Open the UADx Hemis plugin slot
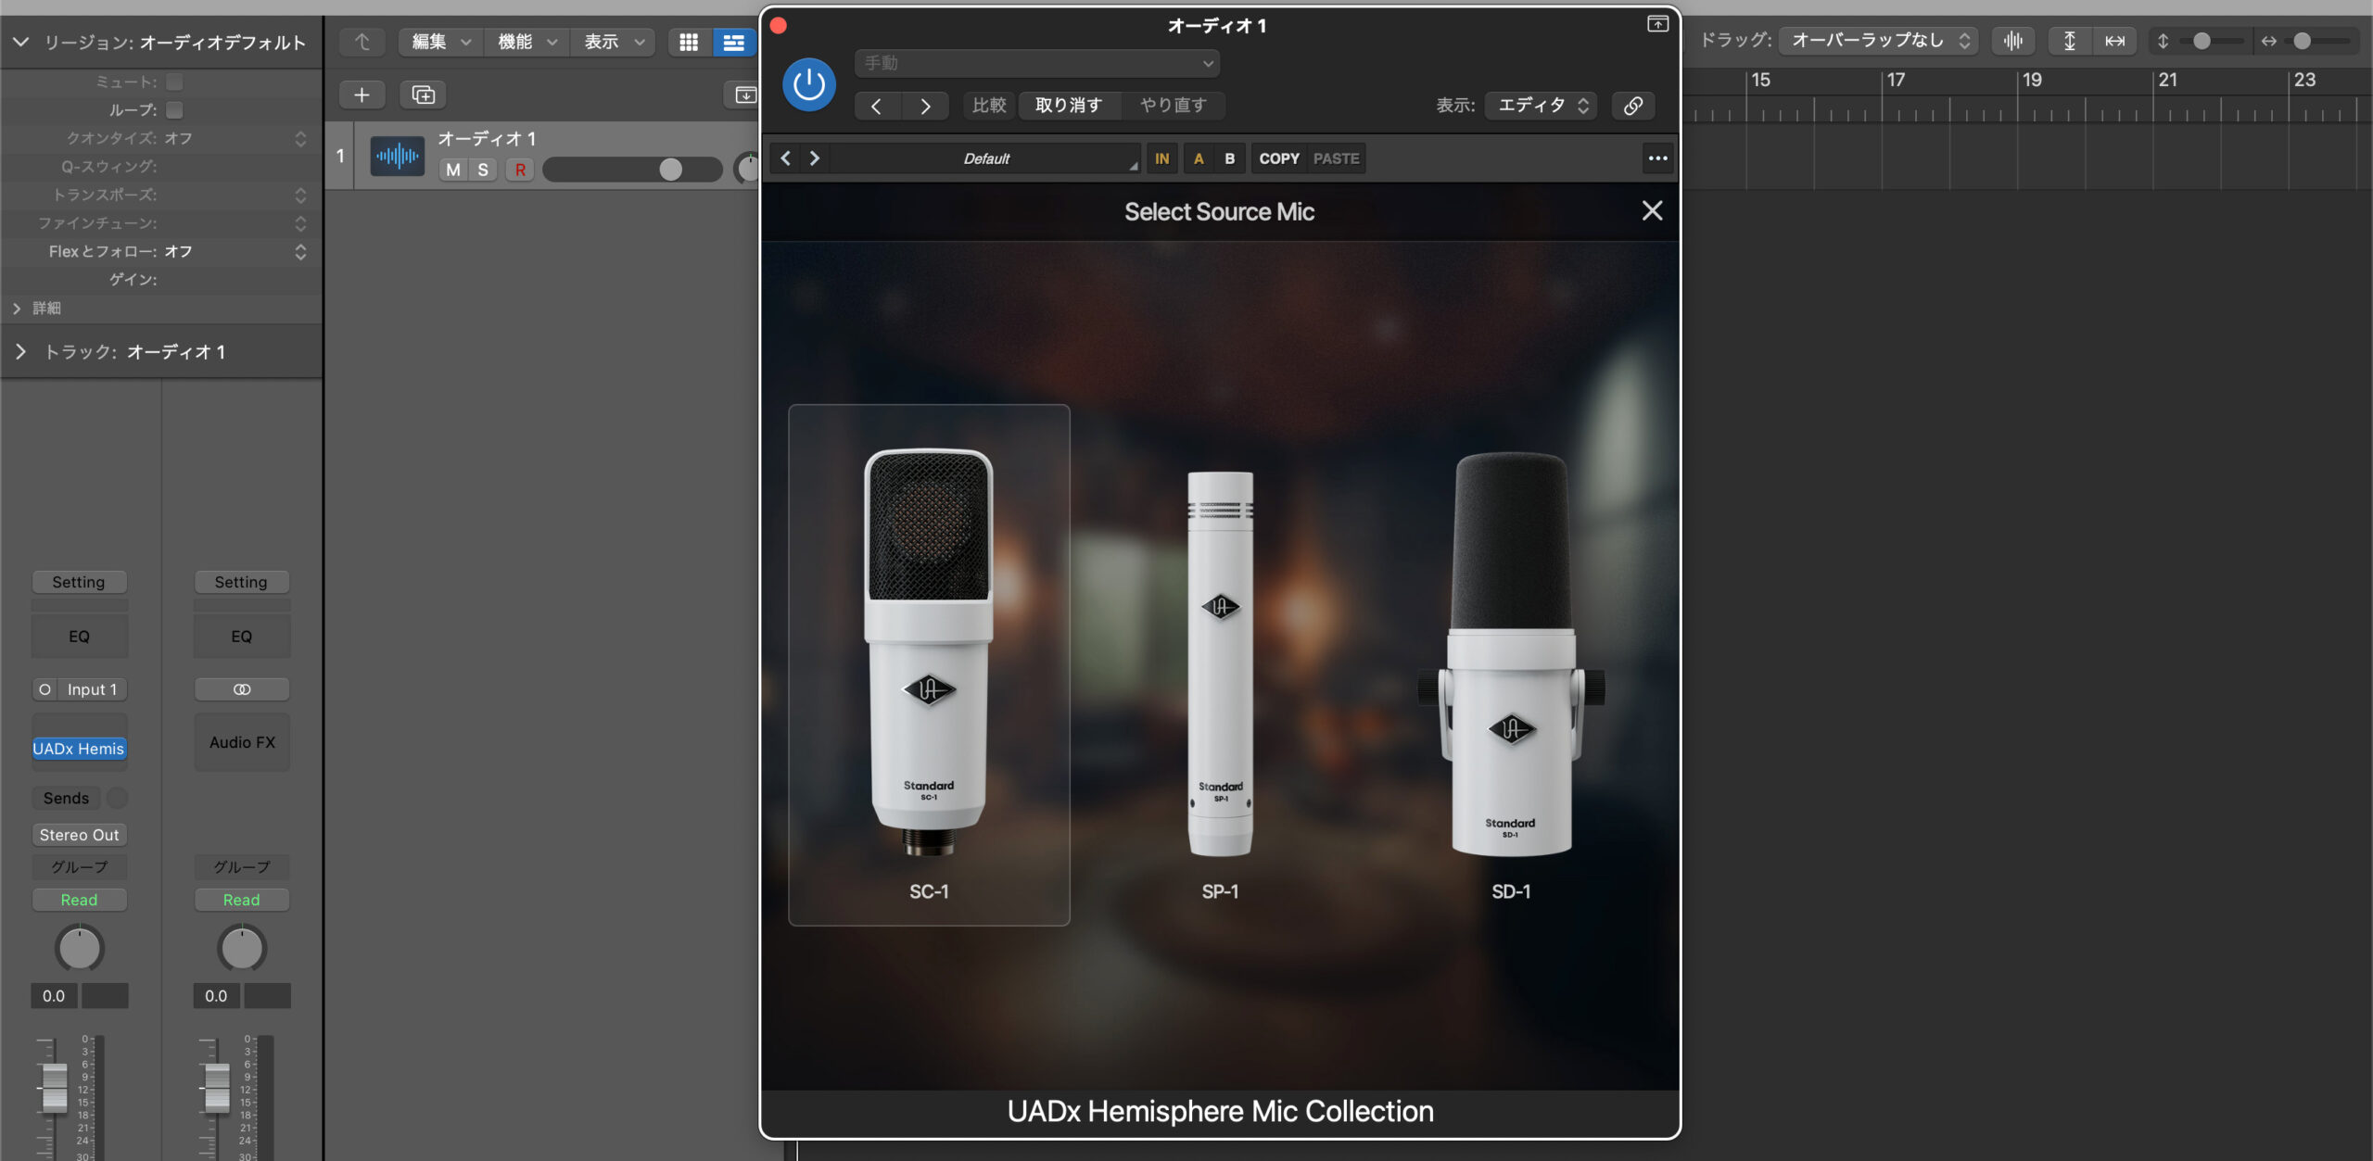Viewport: 2373px width, 1161px height. click(x=79, y=749)
